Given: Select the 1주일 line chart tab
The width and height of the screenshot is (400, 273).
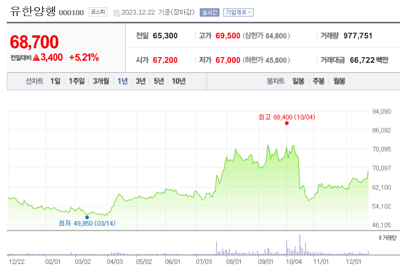Looking at the screenshot, I should coord(77,81).
